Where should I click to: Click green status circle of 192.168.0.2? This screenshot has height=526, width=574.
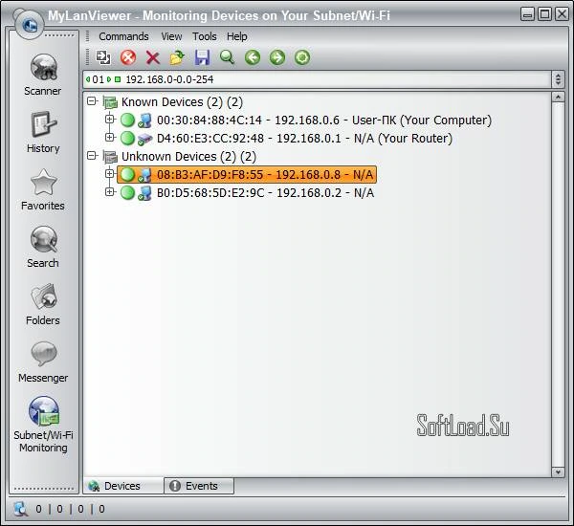pos(128,192)
